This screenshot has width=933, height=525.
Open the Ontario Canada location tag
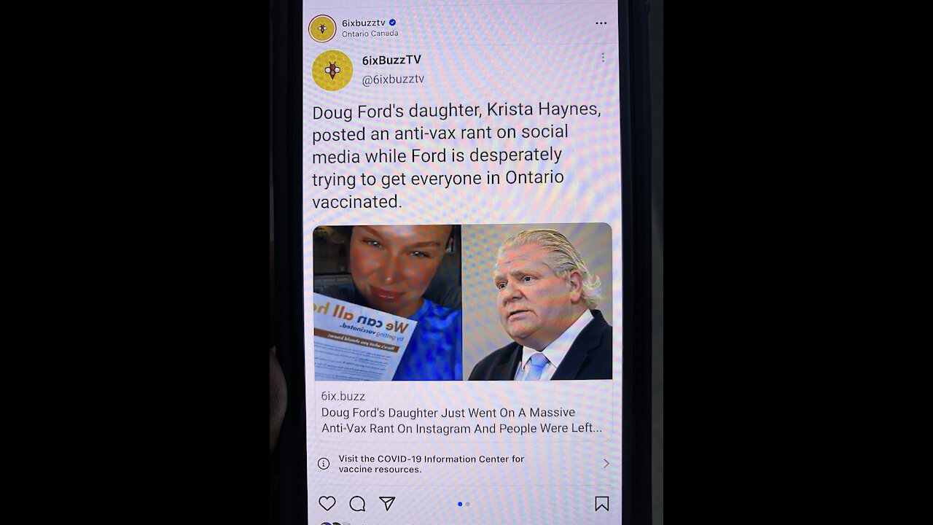[x=370, y=34]
